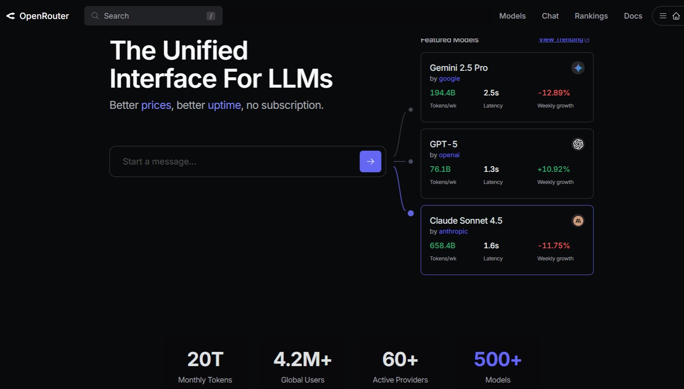Click the Start a message input field
This screenshot has height=389, width=684.
coord(234,161)
